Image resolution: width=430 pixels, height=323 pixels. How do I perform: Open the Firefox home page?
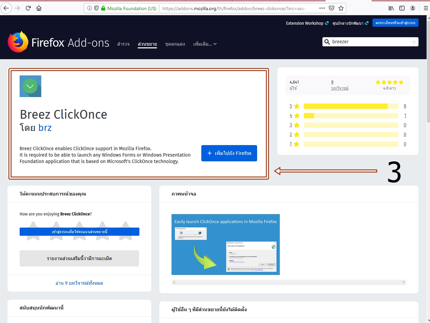39,8
